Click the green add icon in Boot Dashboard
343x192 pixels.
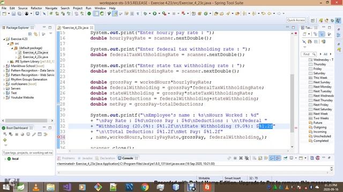5,140
